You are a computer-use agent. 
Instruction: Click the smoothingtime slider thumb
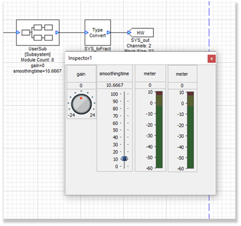(124, 159)
